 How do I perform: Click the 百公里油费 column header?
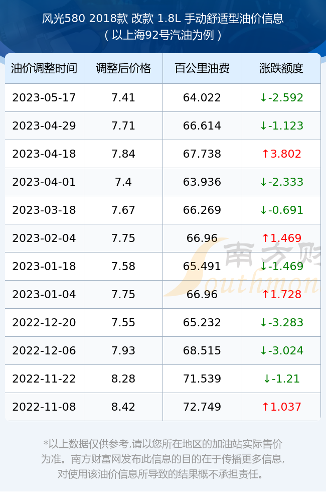tap(202, 68)
